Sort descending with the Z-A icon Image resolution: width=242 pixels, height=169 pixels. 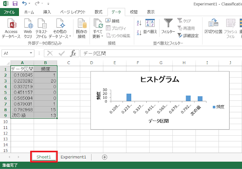click(139, 33)
